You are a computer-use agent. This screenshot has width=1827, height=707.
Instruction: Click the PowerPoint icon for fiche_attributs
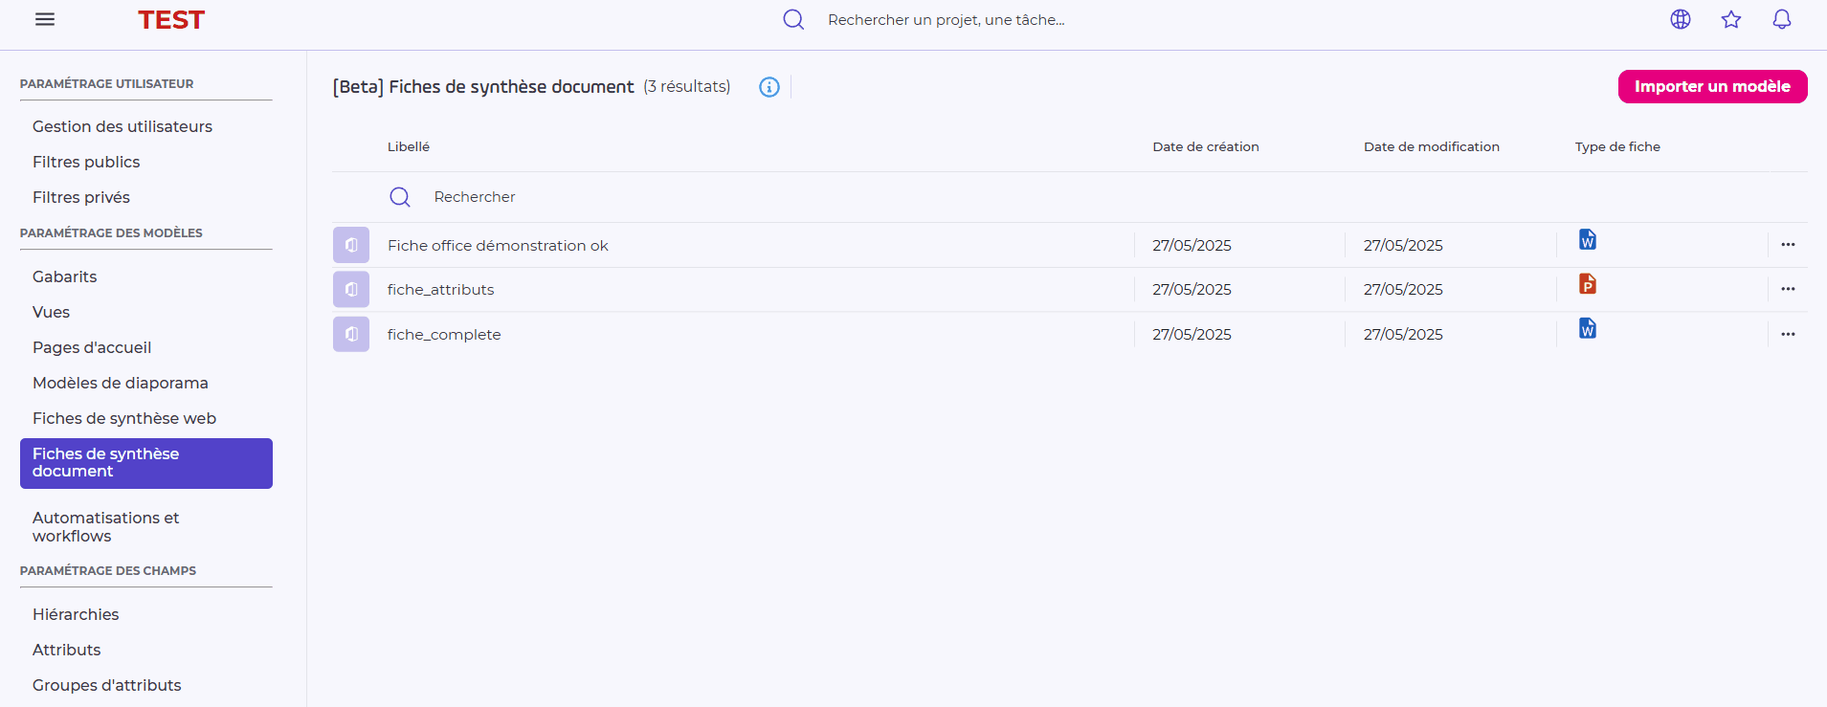coord(1588,284)
